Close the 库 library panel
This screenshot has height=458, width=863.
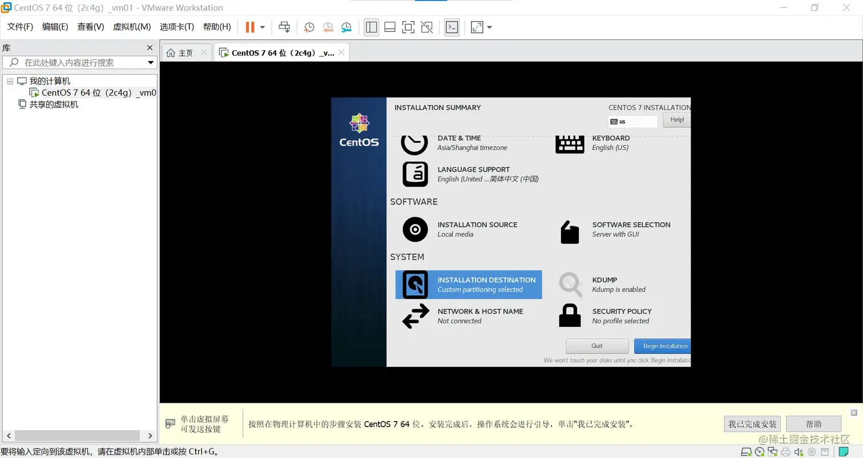point(150,48)
